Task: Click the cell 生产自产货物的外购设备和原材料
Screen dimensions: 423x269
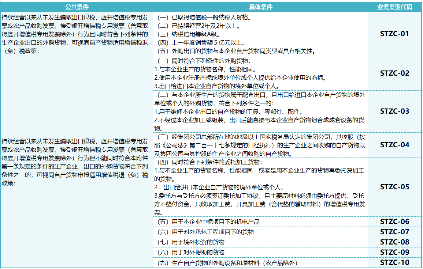Action: pyautogui.click(x=260, y=262)
